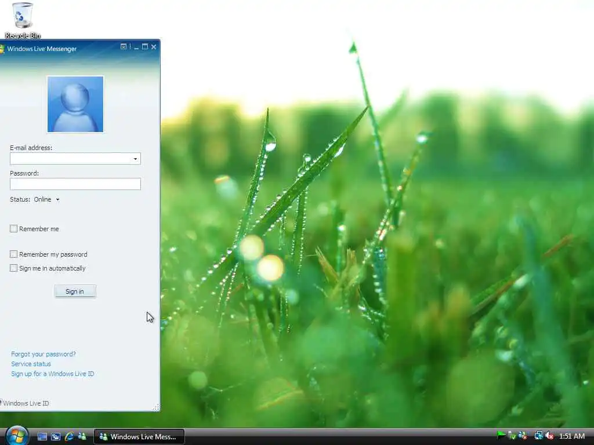Click the 1:51 AM clock

click(x=571, y=436)
